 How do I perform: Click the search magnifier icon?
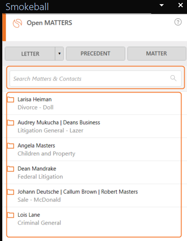point(173,78)
